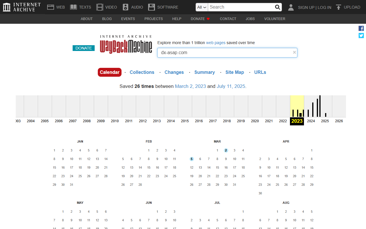Open the Summary tab
Screen dimensions: 366x229
pyautogui.click(x=204, y=72)
